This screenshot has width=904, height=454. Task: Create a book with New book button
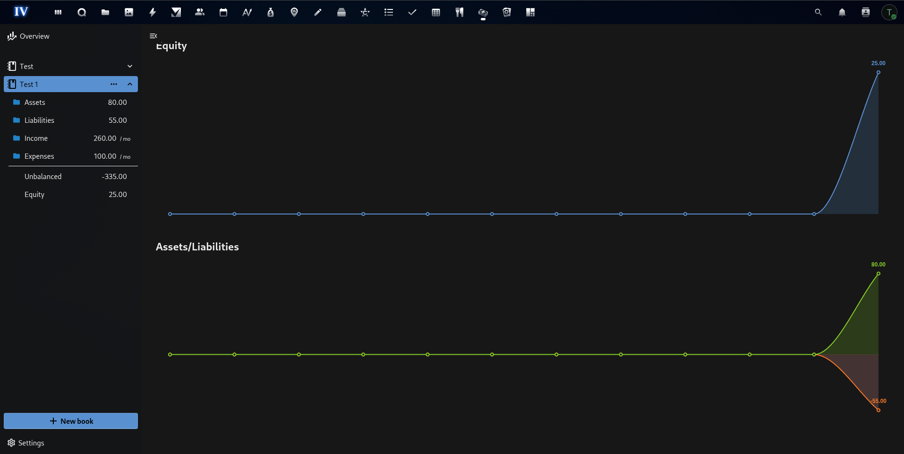70,420
